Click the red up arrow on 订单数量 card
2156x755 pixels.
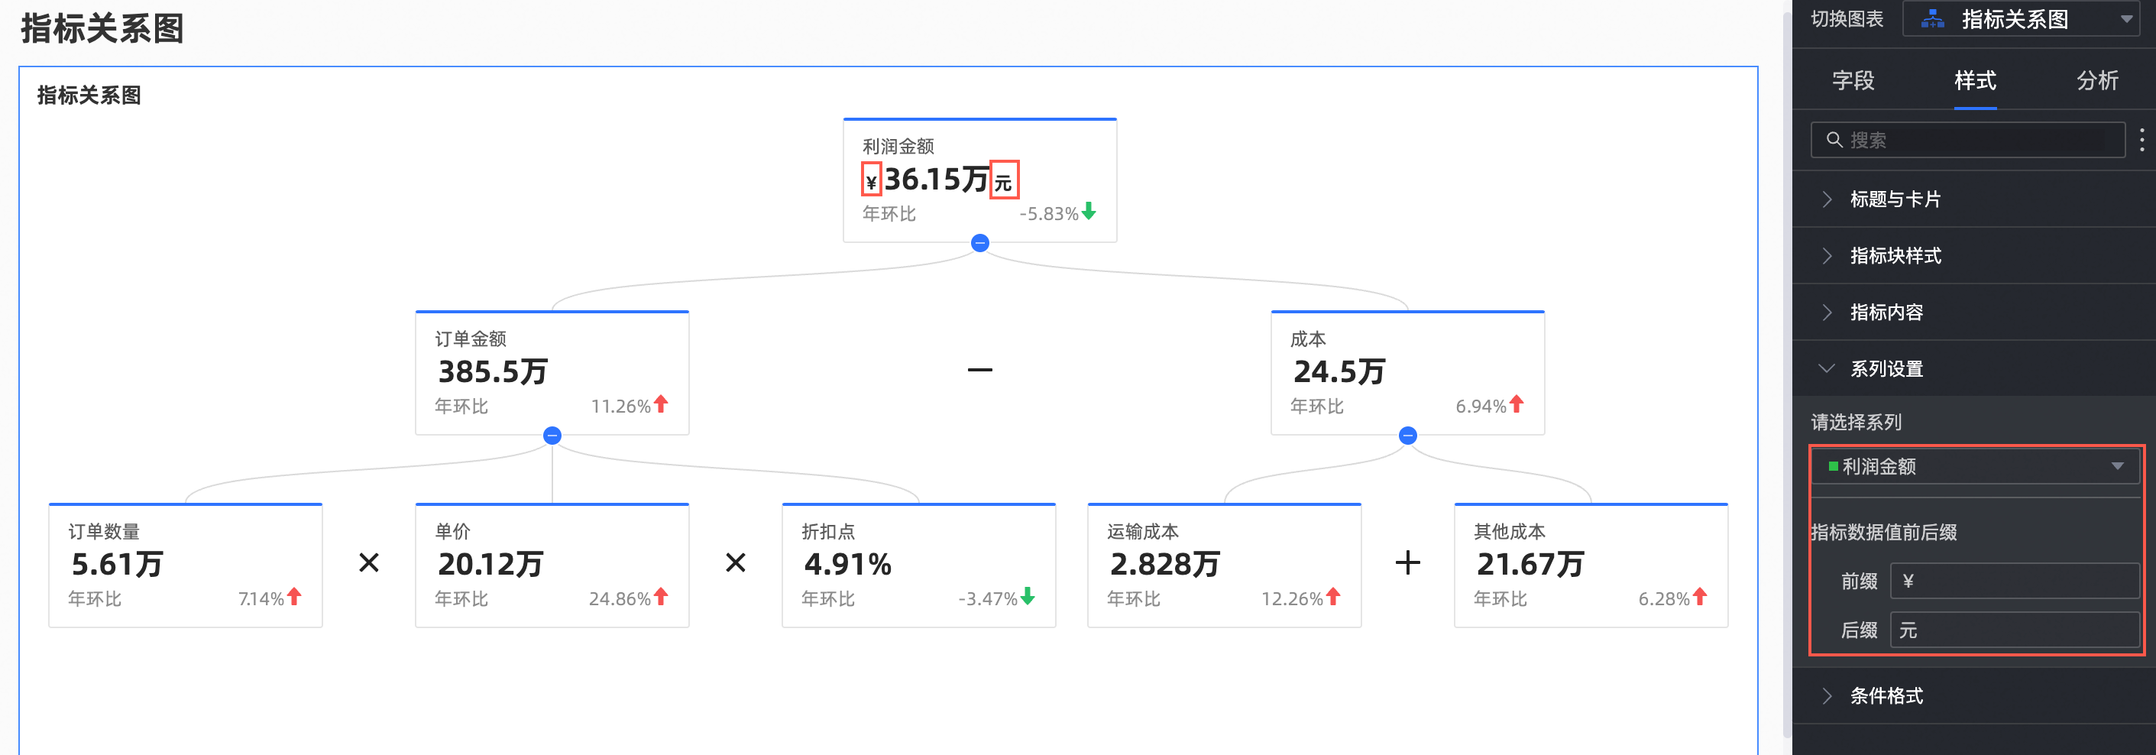[x=294, y=596]
